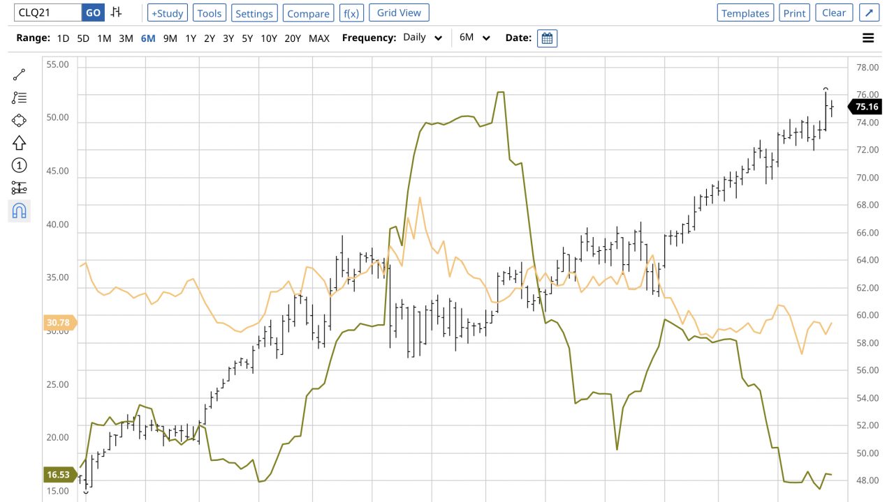The image size is (894, 502).
Task: Click the OHLC bar chart type icon
Action: click(117, 13)
